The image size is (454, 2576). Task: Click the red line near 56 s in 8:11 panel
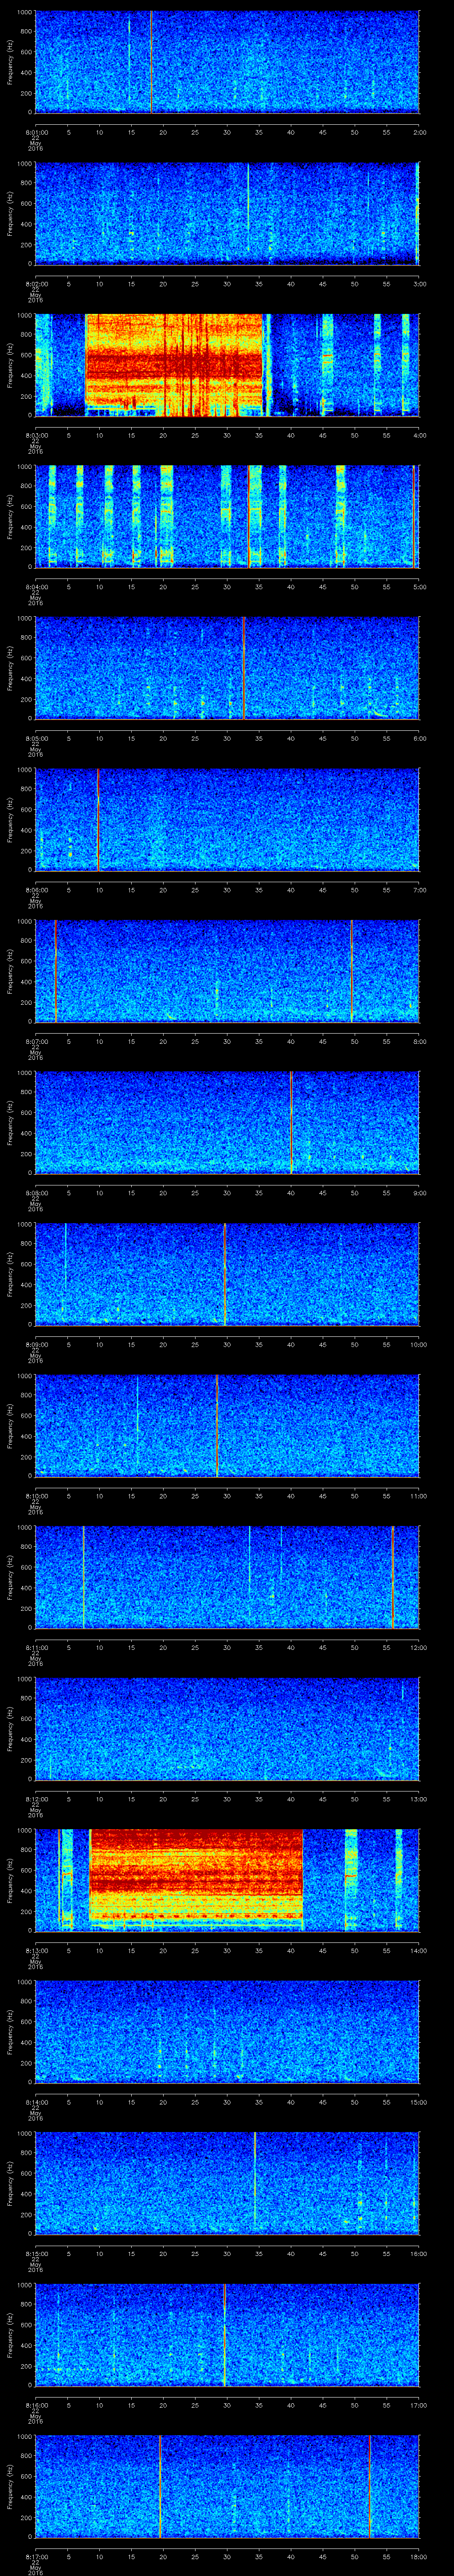click(393, 1577)
